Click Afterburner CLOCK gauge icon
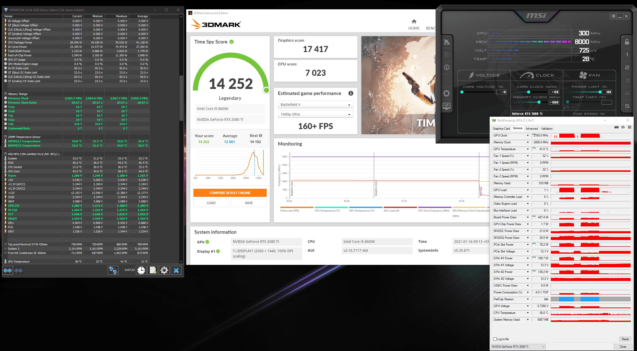Screen dimensions: 637x351 point(527,75)
